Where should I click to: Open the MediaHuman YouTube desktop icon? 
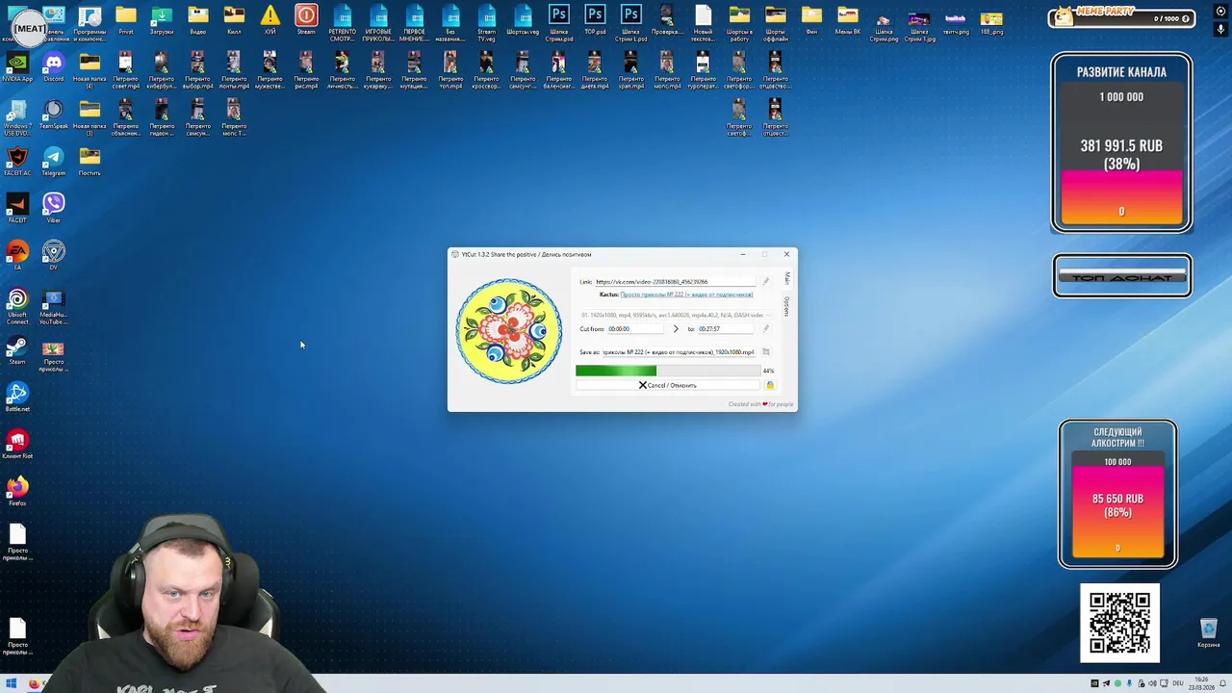click(x=54, y=306)
